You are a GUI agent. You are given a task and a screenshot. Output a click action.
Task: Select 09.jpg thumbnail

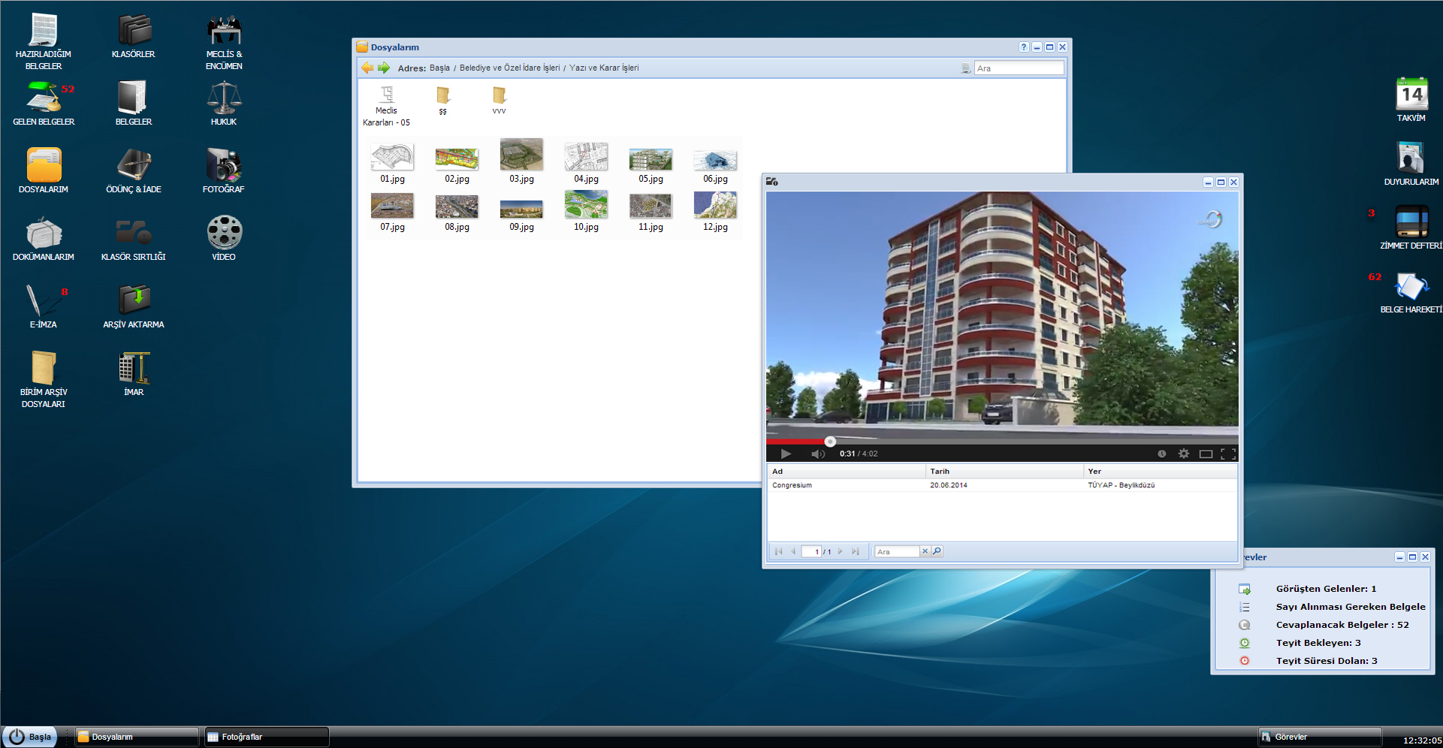pyautogui.click(x=521, y=208)
